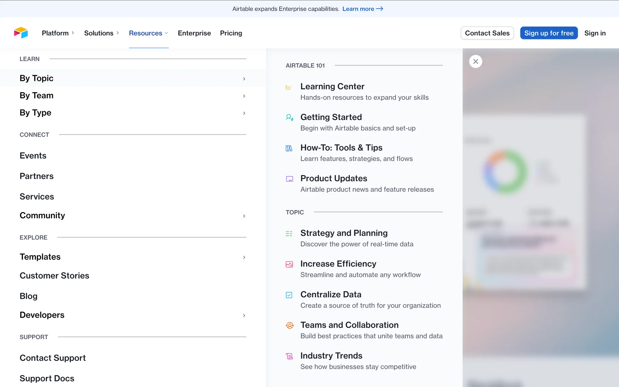Screen dimensions: 619x387
Task: Click the Increase Efficiency graph icon
Action: pos(289,264)
